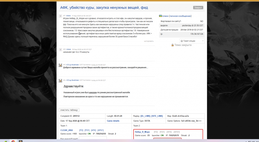Image resolution: width=259 pixels, height=142 pixels.
Task: Click Date 17 Sep 2026 cell
Action: (82, 121)
